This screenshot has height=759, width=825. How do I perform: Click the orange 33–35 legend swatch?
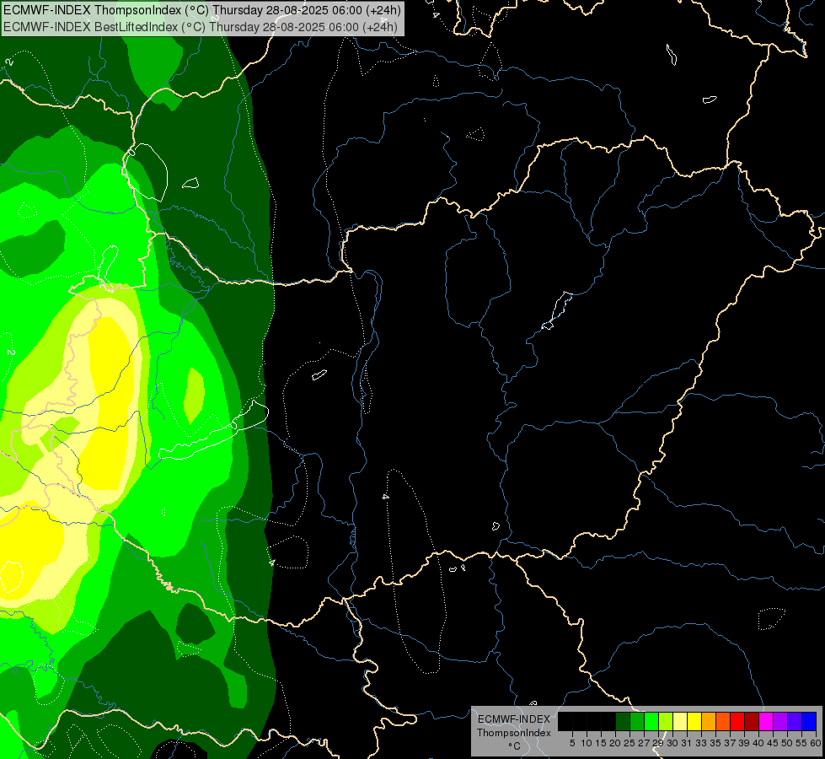[x=709, y=721]
